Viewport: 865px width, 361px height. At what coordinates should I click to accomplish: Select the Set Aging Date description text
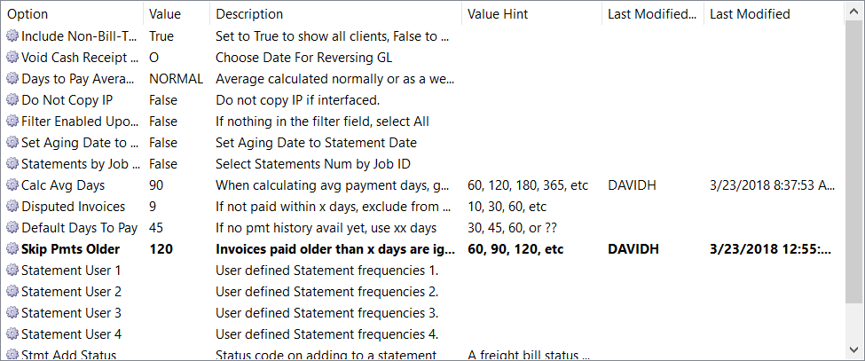tap(316, 143)
